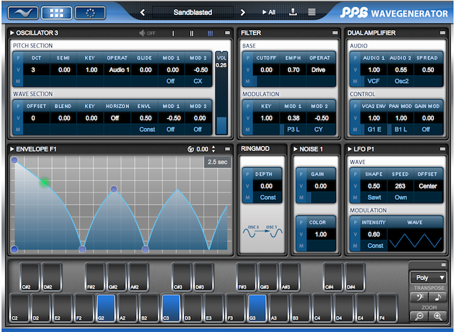Go to next preset arrow
454x332 pixels.
point(243,12)
